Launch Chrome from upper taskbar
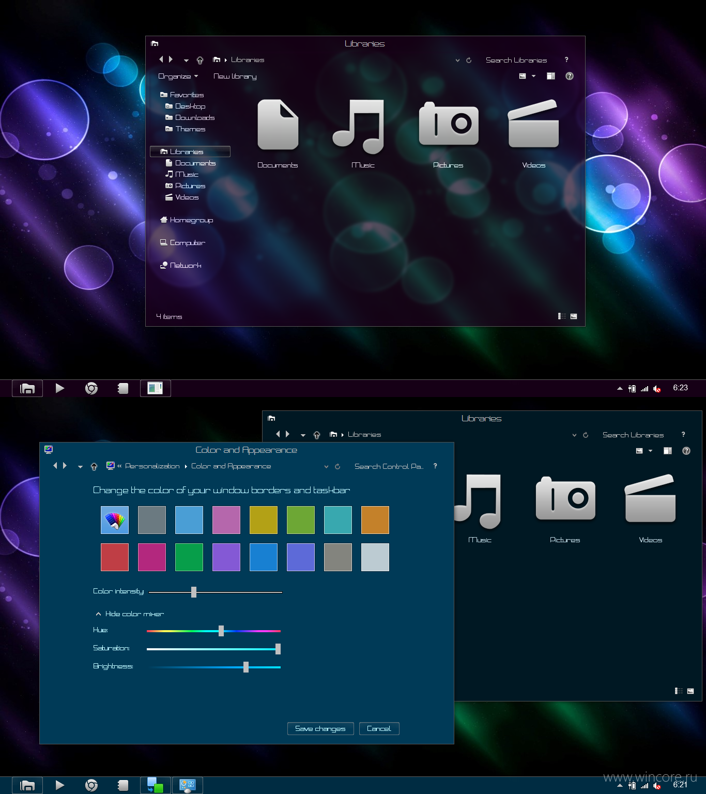This screenshot has width=706, height=794. [x=91, y=388]
